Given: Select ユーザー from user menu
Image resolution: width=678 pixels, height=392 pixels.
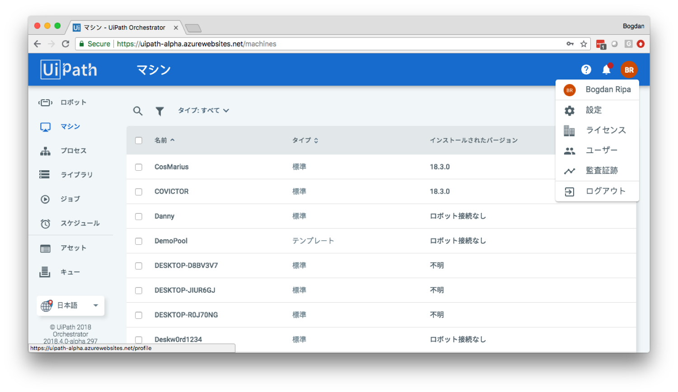Looking at the screenshot, I should click(x=602, y=150).
